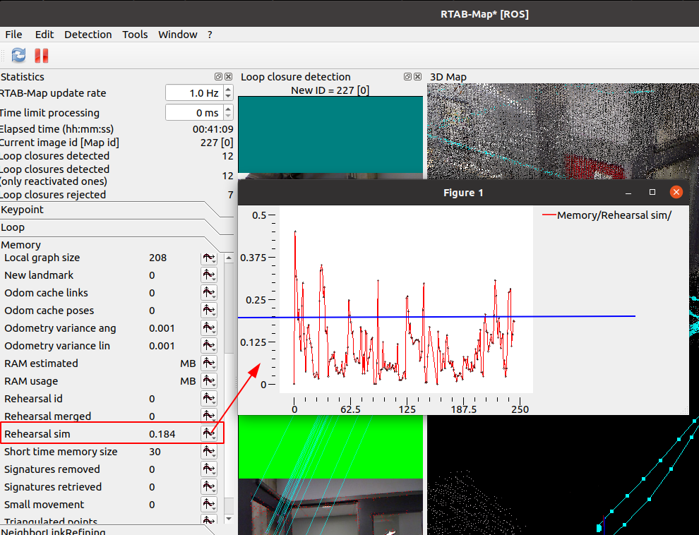This screenshot has width=699, height=535.
Task: Float the Statistics dock panel
Action: point(219,77)
